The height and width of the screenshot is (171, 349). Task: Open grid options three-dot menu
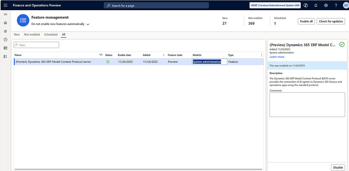pos(261,55)
